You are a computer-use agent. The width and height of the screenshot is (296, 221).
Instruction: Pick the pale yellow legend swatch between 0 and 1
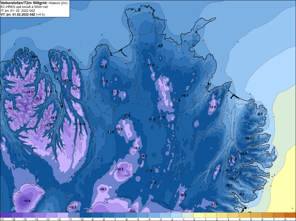(199, 215)
